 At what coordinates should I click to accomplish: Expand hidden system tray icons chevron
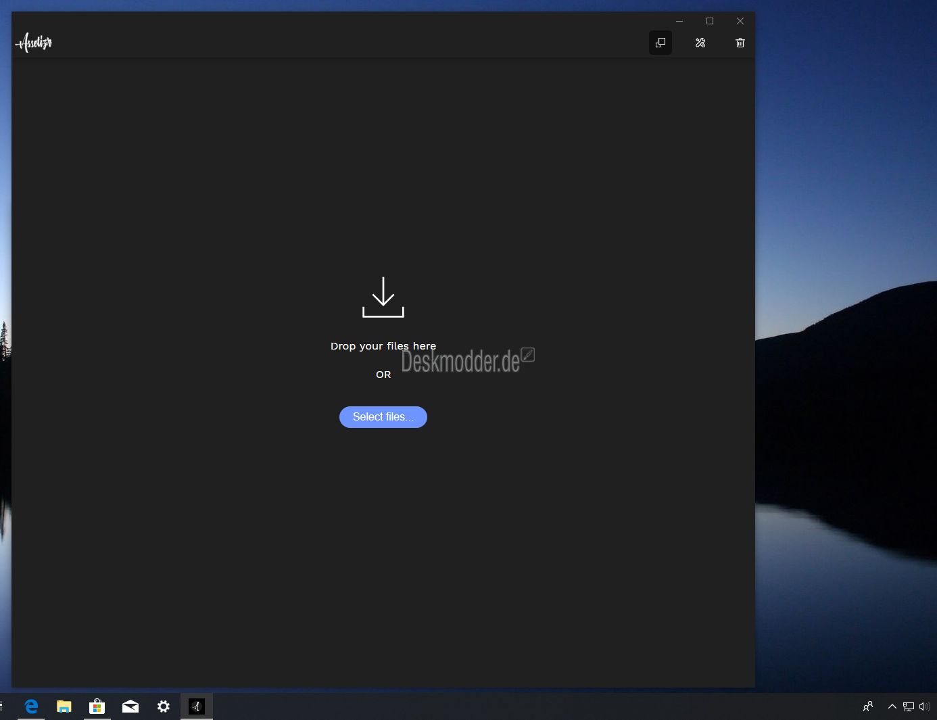pyautogui.click(x=892, y=706)
